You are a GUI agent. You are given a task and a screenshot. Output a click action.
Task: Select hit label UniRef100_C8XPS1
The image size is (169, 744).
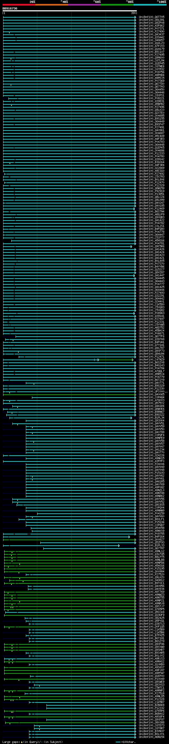pyautogui.click(x=152, y=95)
